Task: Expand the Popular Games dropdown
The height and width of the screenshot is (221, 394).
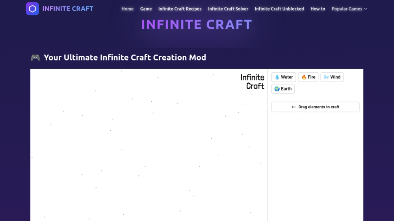Action: (x=349, y=9)
